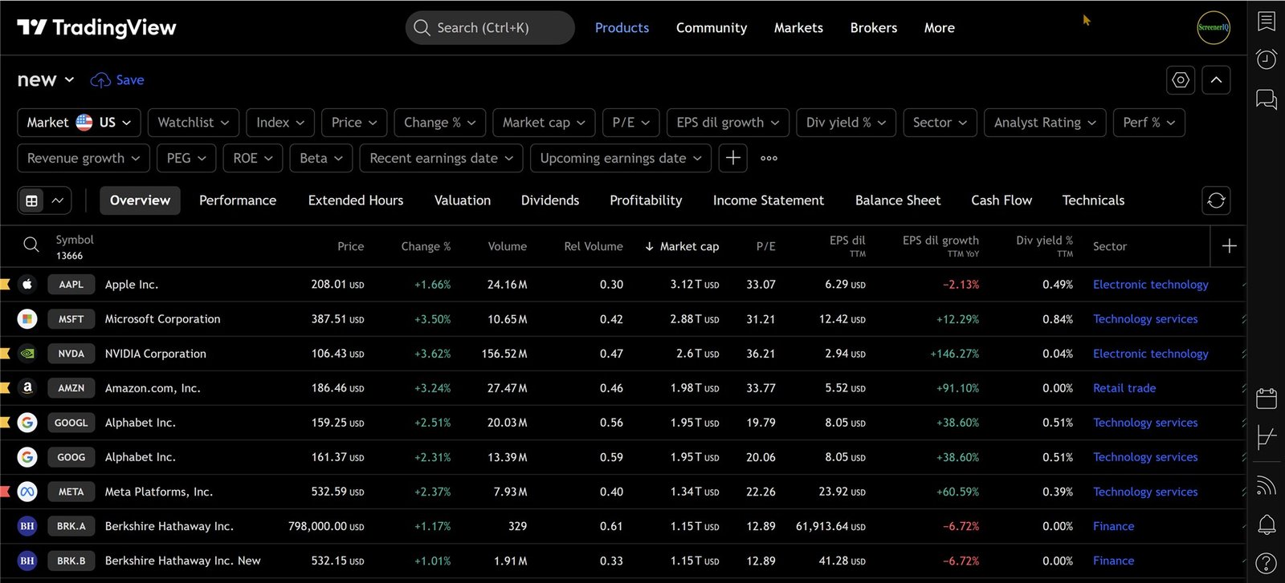Screen dimensions: 1285x583
Task: Open the Finance sector link for BRK.A
Action: (x=1113, y=526)
